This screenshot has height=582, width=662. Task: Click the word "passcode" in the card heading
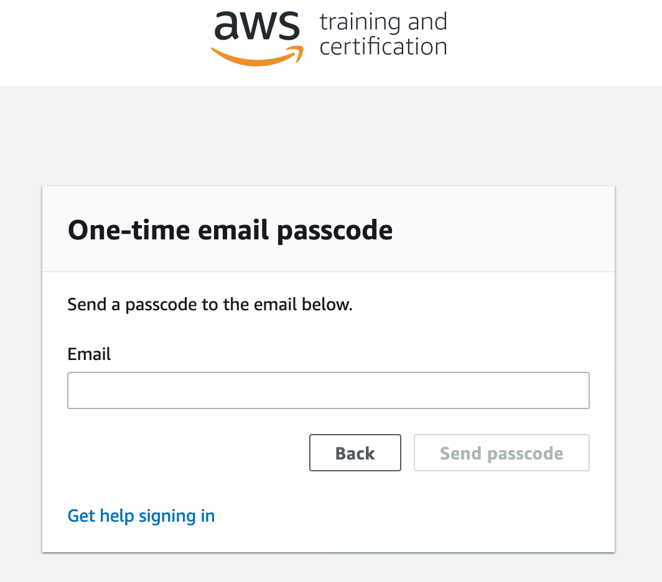[335, 232]
